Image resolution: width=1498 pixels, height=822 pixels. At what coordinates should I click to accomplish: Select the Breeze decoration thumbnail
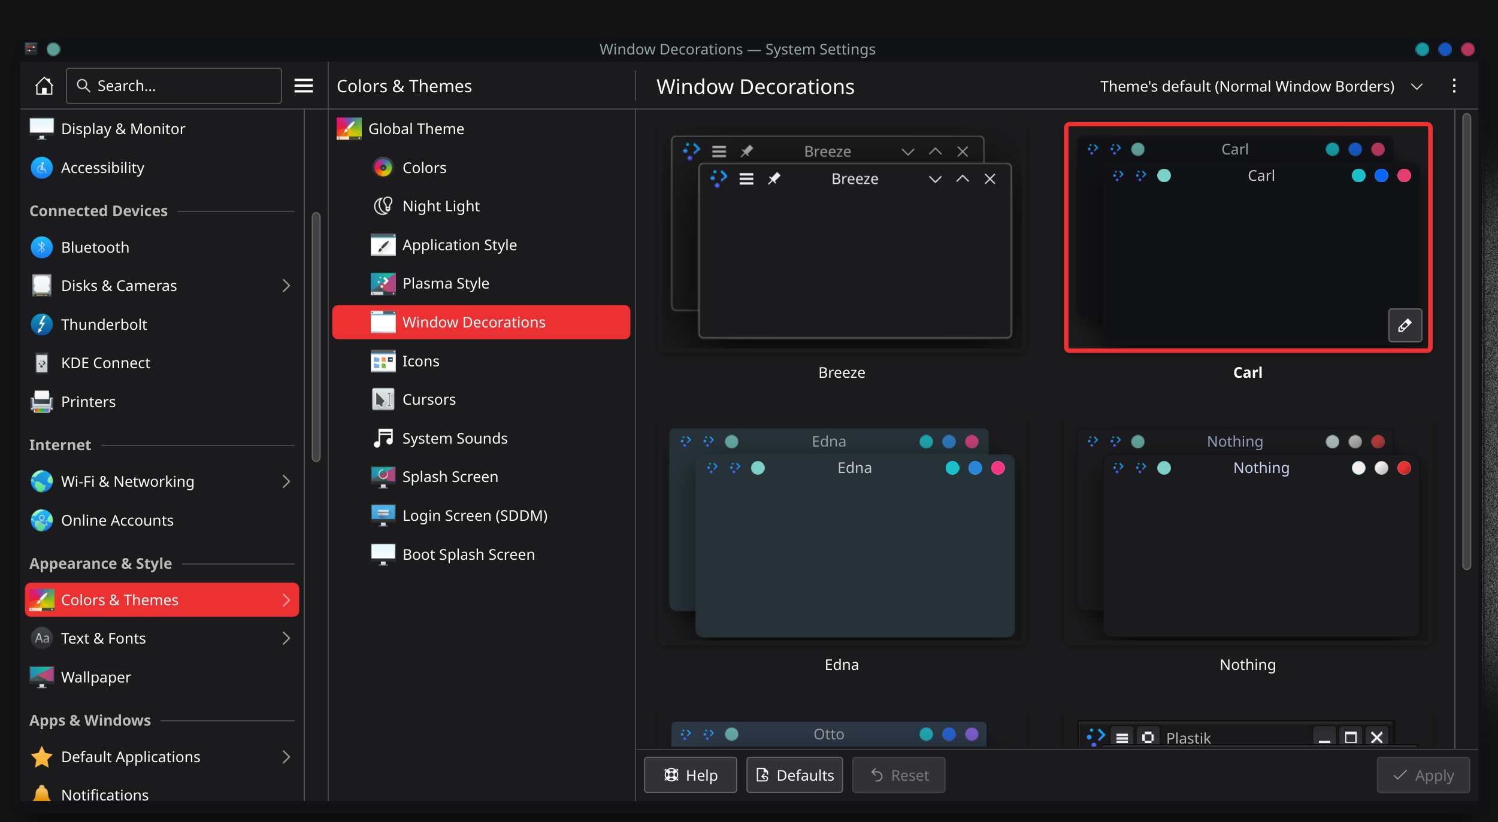[842, 238]
